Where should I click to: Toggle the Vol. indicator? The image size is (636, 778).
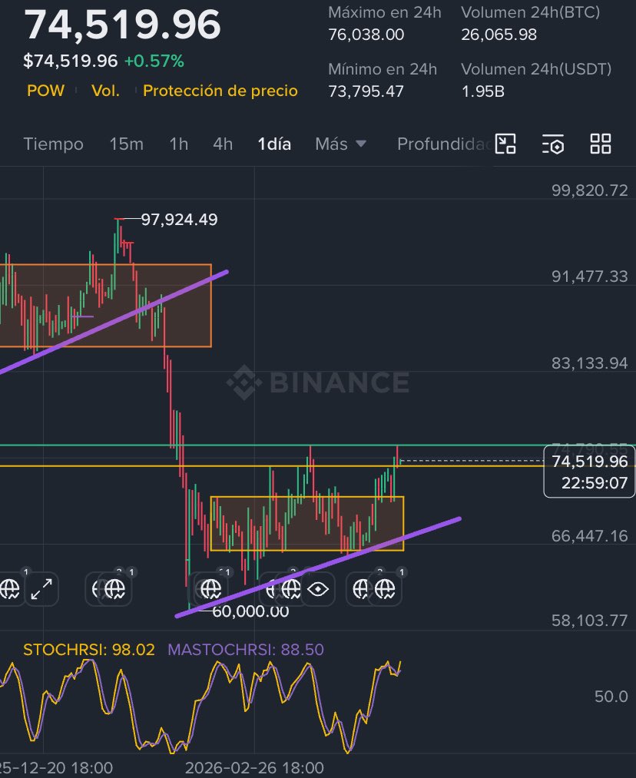(x=105, y=91)
